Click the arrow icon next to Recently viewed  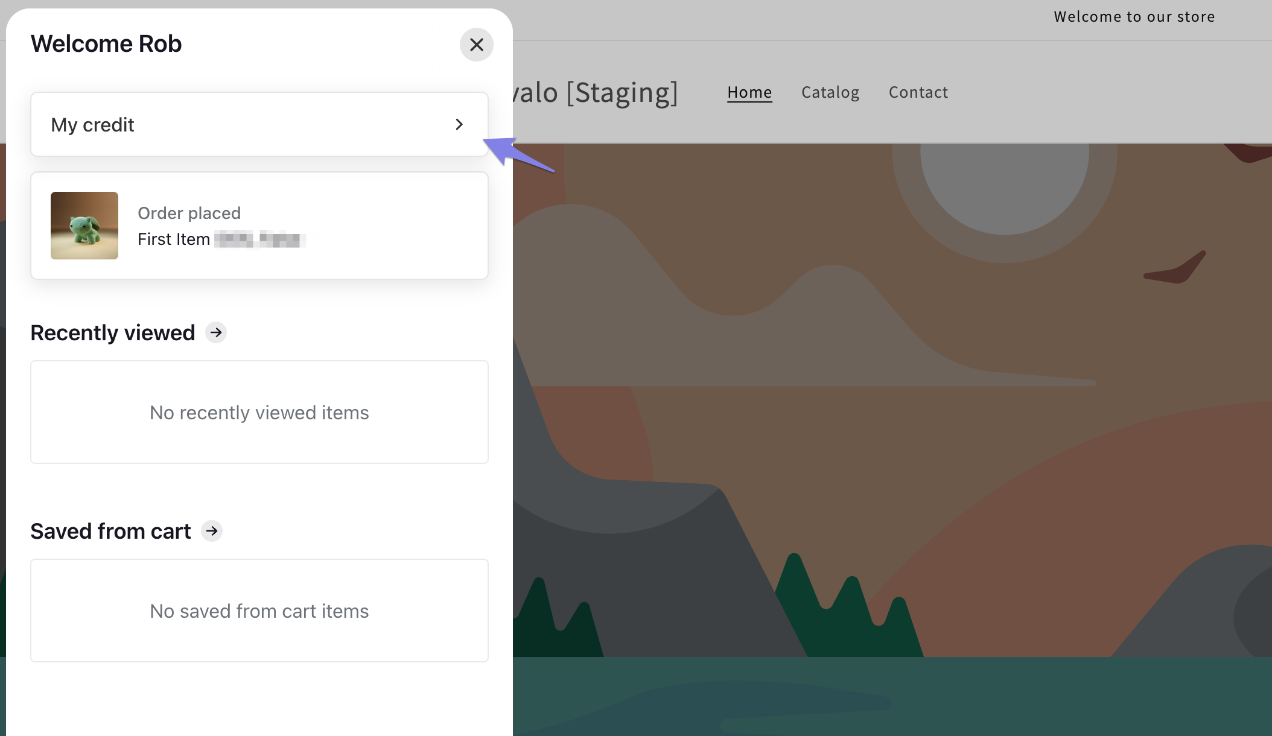tap(216, 332)
